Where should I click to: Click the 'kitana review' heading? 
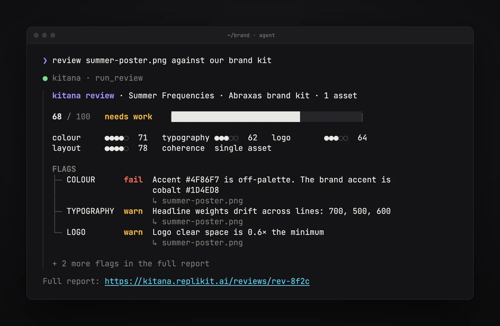pos(83,95)
